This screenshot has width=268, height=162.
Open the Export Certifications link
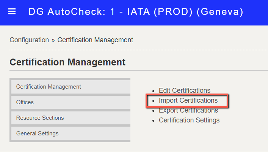(x=188, y=110)
